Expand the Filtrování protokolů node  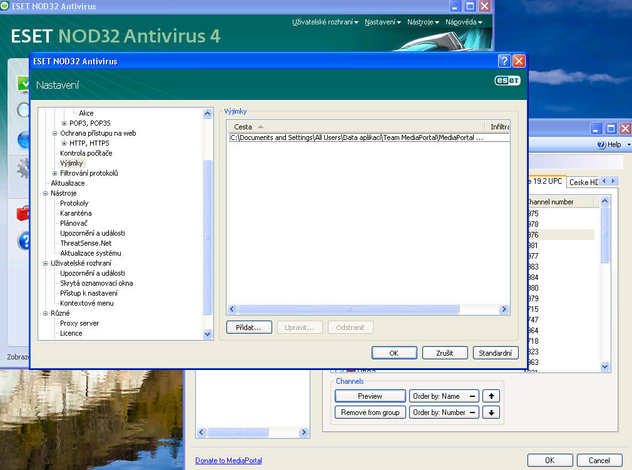click(x=54, y=173)
